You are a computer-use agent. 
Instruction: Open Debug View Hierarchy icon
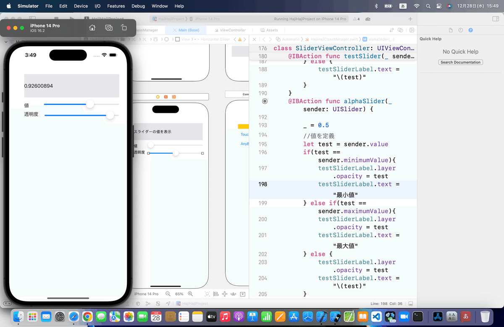click(x=138, y=303)
